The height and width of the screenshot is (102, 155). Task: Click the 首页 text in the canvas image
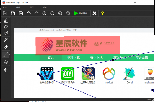(x=51, y=58)
